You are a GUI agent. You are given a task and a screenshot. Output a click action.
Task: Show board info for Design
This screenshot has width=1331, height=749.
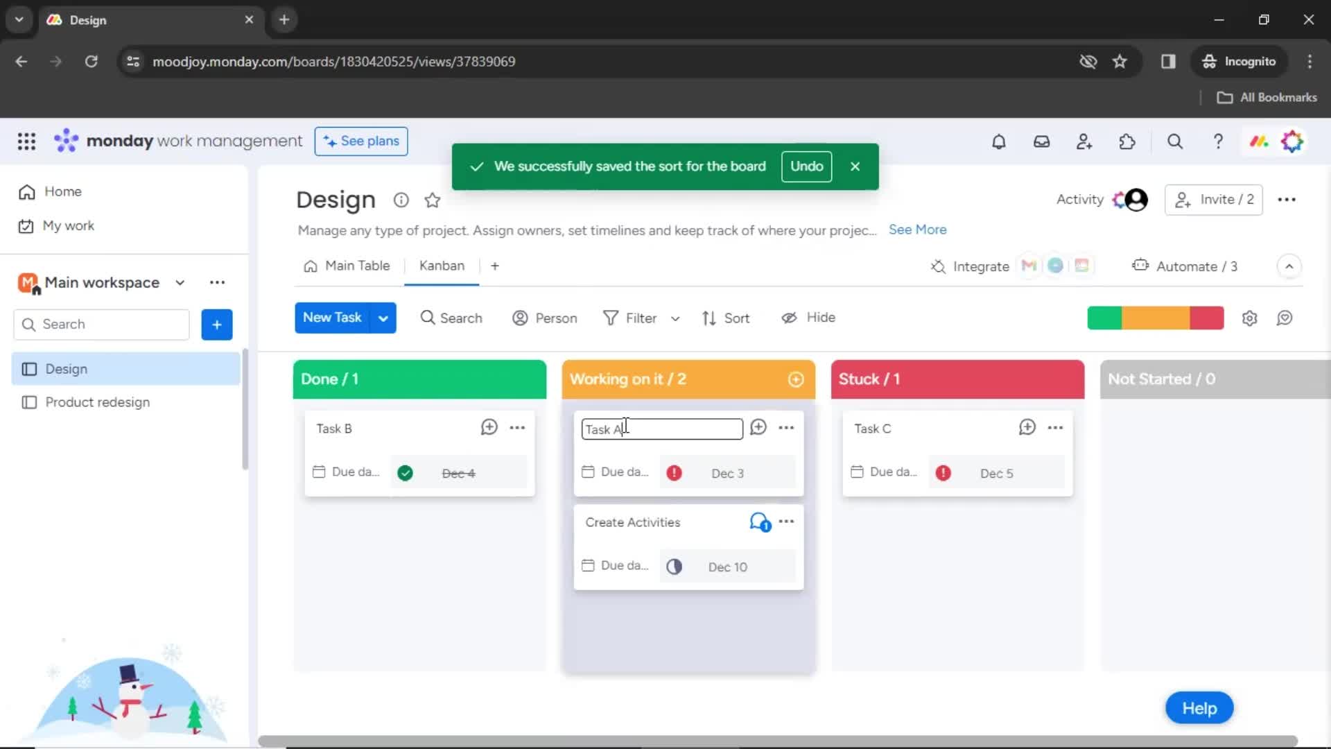pyautogui.click(x=401, y=200)
